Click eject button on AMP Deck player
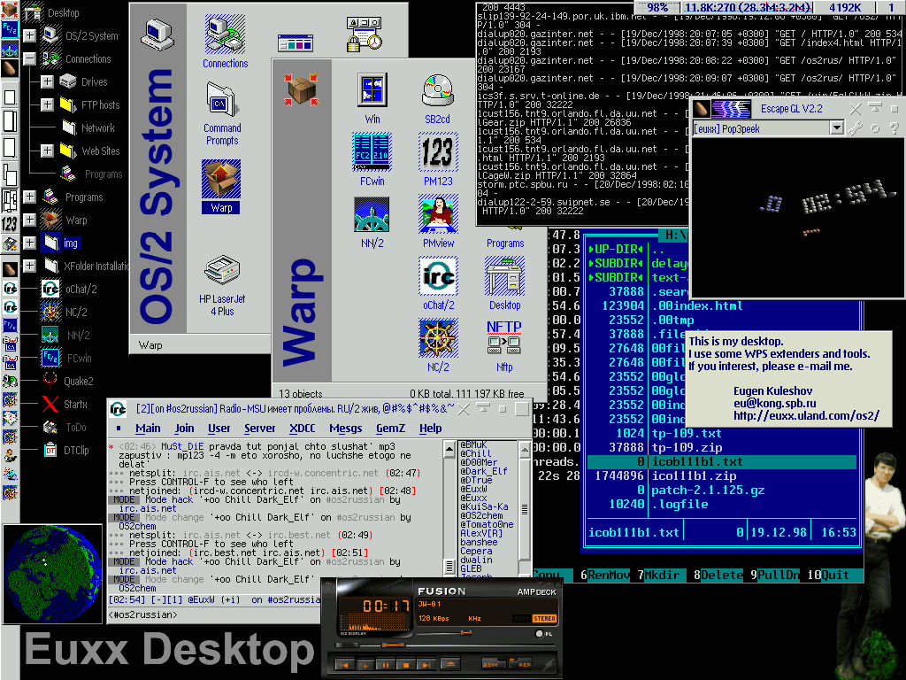This screenshot has height=680, width=906. [x=450, y=664]
